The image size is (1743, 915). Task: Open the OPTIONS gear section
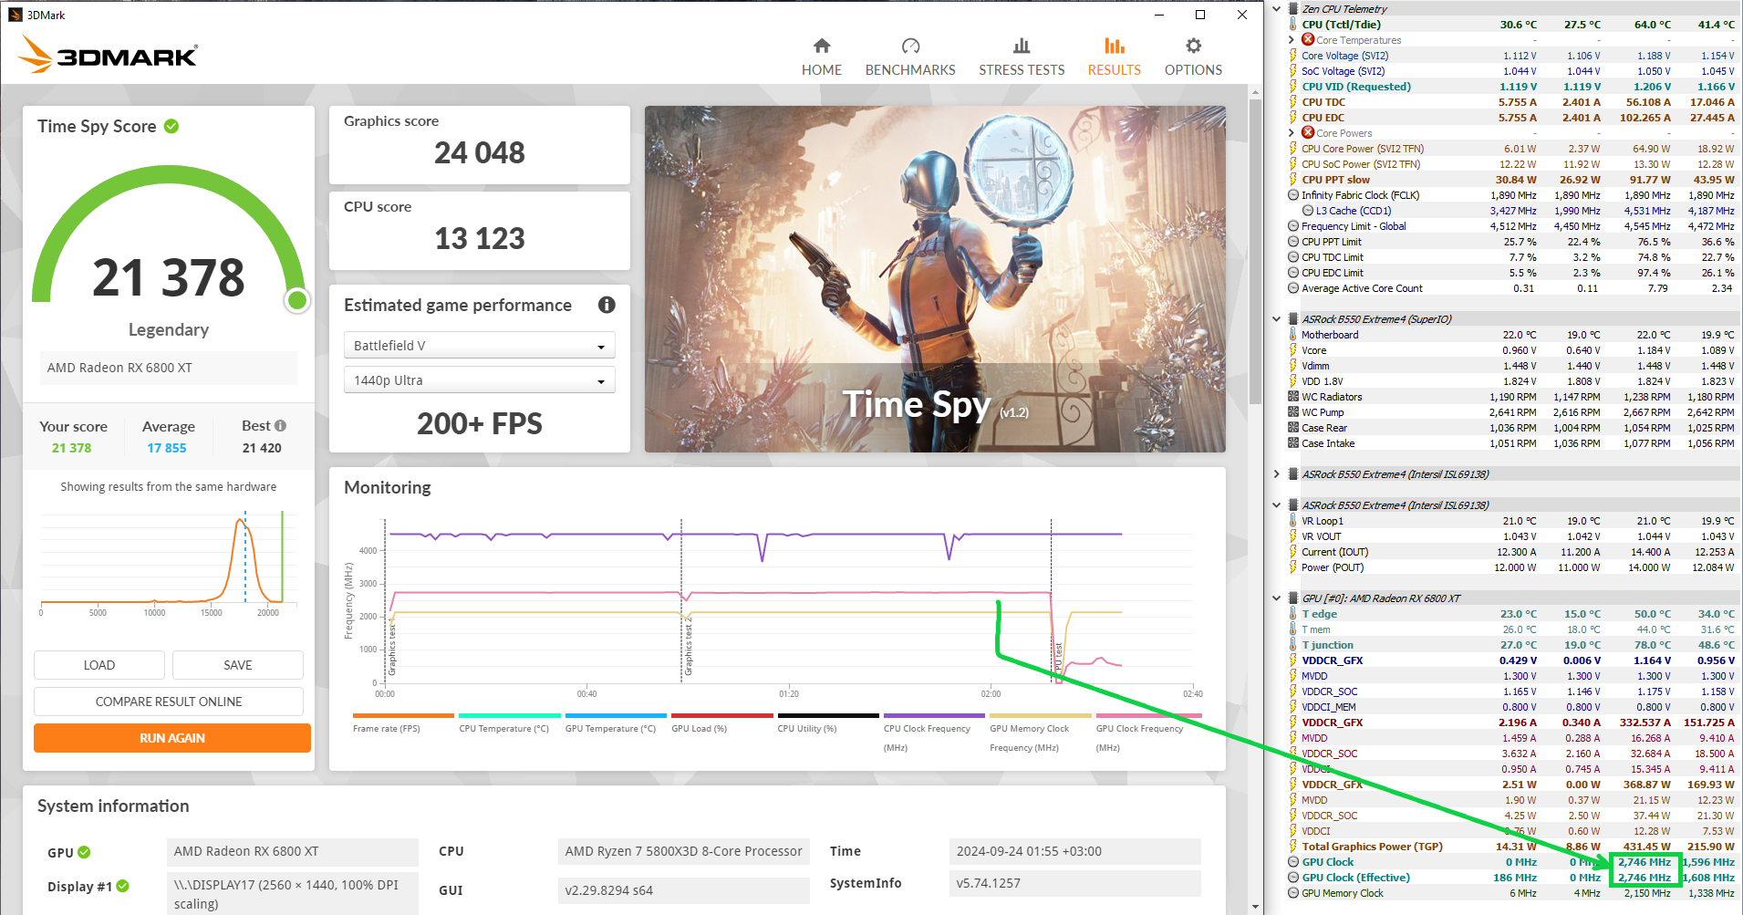click(x=1193, y=57)
